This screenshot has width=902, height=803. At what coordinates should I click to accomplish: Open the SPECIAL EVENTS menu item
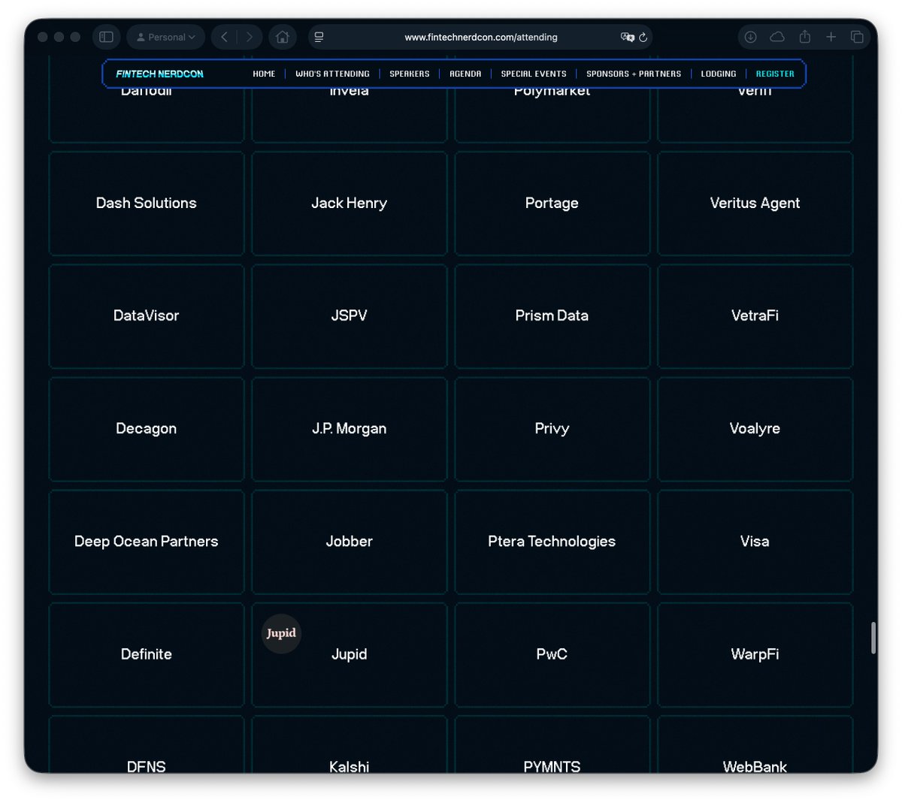[x=534, y=74]
